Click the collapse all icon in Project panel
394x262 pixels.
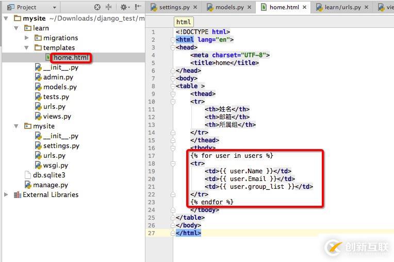tap(109, 7)
